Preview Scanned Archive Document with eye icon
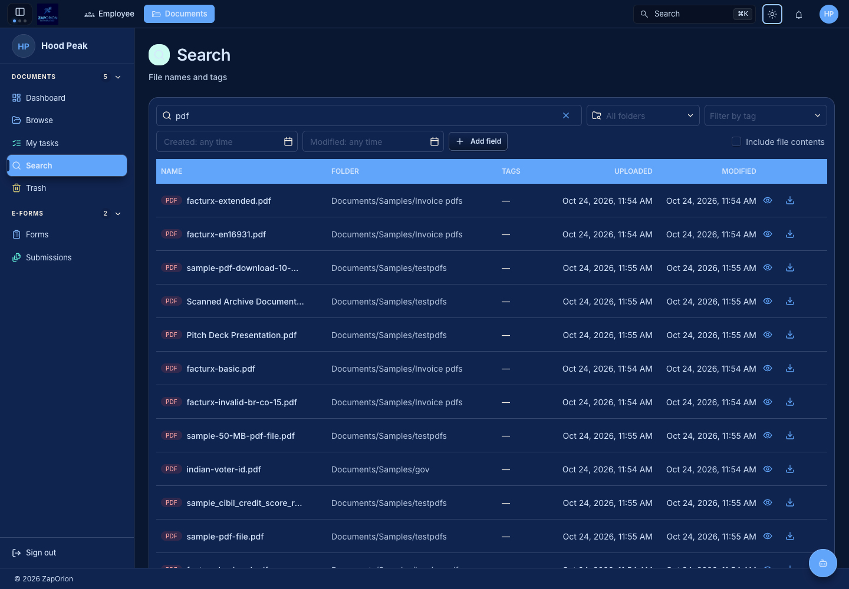 (x=768, y=302)
